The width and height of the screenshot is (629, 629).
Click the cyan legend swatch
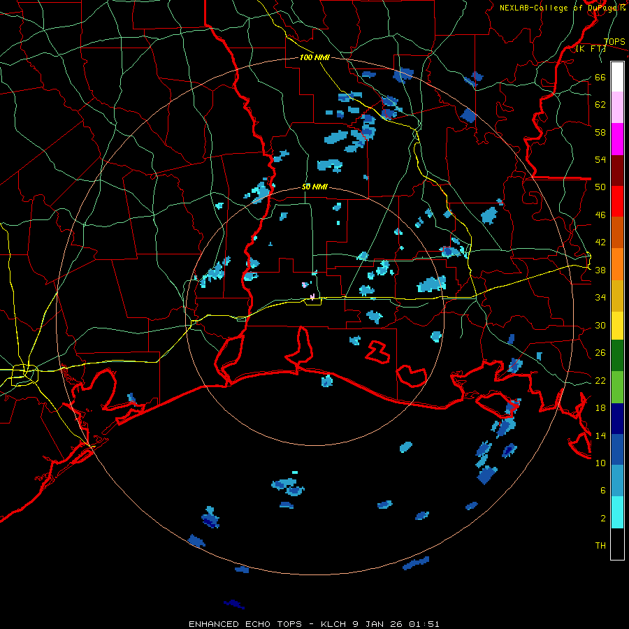point(617,512)
